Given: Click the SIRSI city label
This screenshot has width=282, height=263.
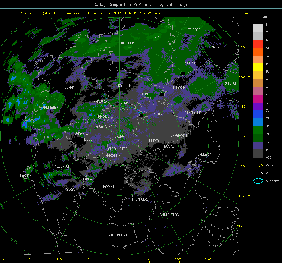Looking at the screenshot, I should click(71, 190).
